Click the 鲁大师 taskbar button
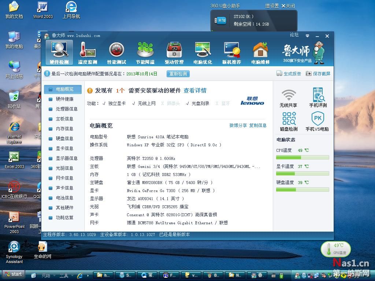The width and height of the screenshot is (375, 281). [x=257, y=275]
